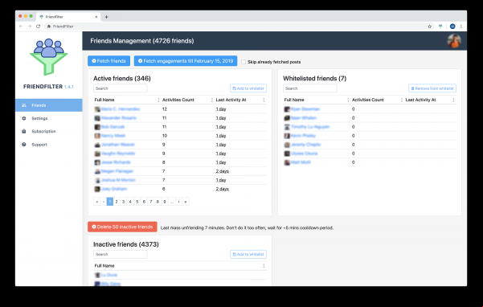This screenshot has height=307, width=483.
Task: Jump to last page of Active friends
Action: click(x=186, y=202)
